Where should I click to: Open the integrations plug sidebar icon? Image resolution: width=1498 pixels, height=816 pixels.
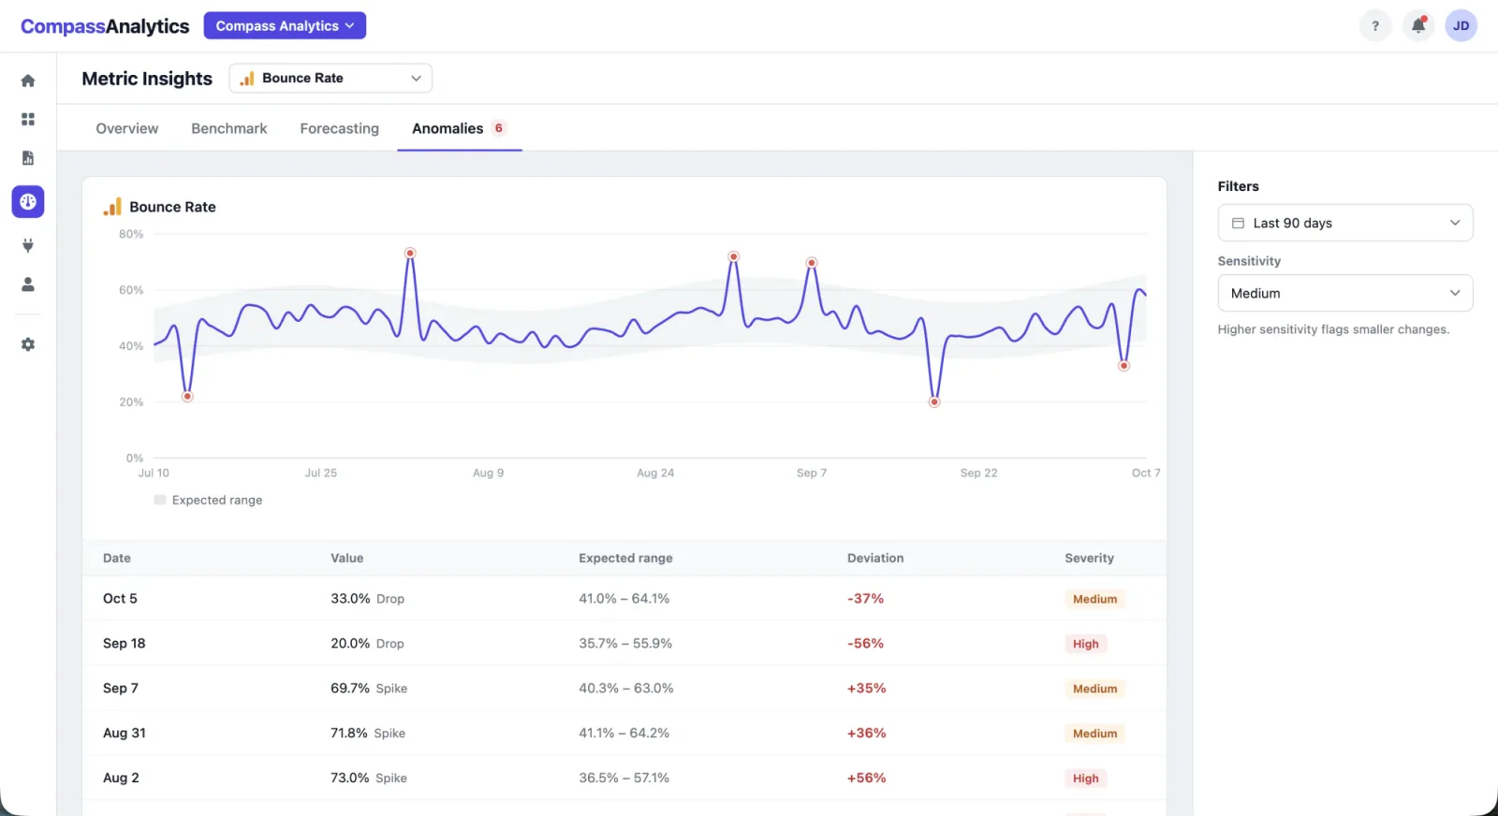click(28, 245)
